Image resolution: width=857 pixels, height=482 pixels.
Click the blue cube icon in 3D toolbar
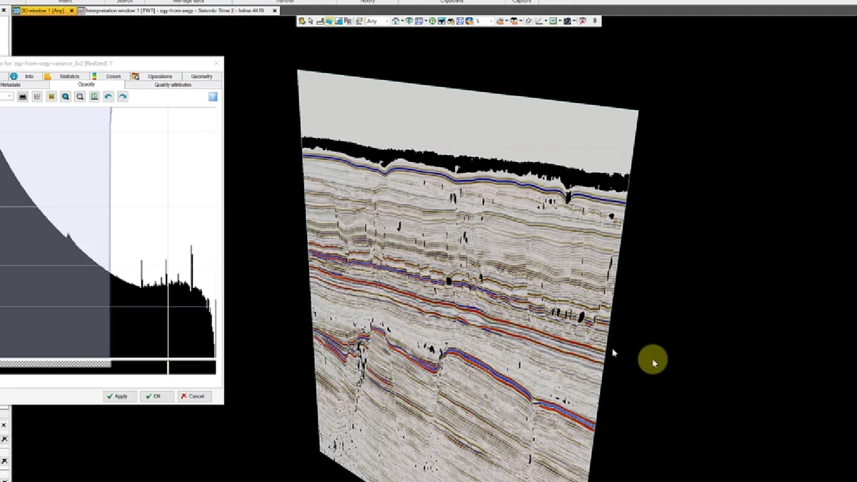(460, 21)
